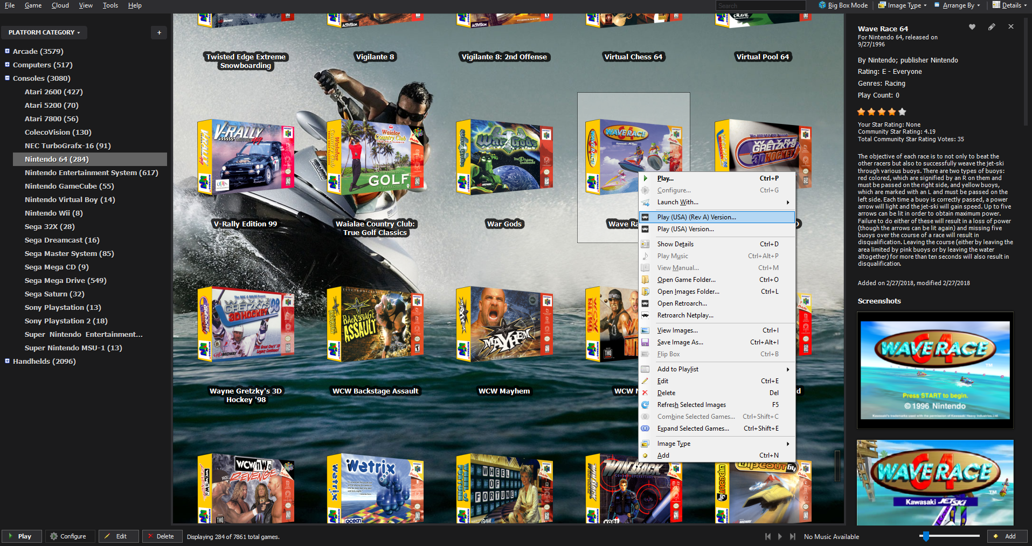The height and width of the screenshot is (546, 1032).
Task: Open the Platform Category dropdown
Action: coord(44,32)
